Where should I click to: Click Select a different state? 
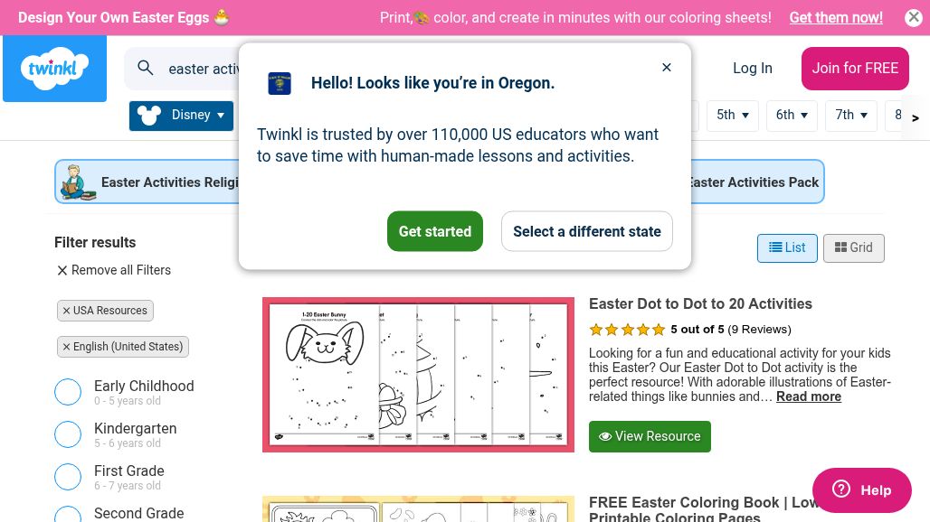(586, 231)
